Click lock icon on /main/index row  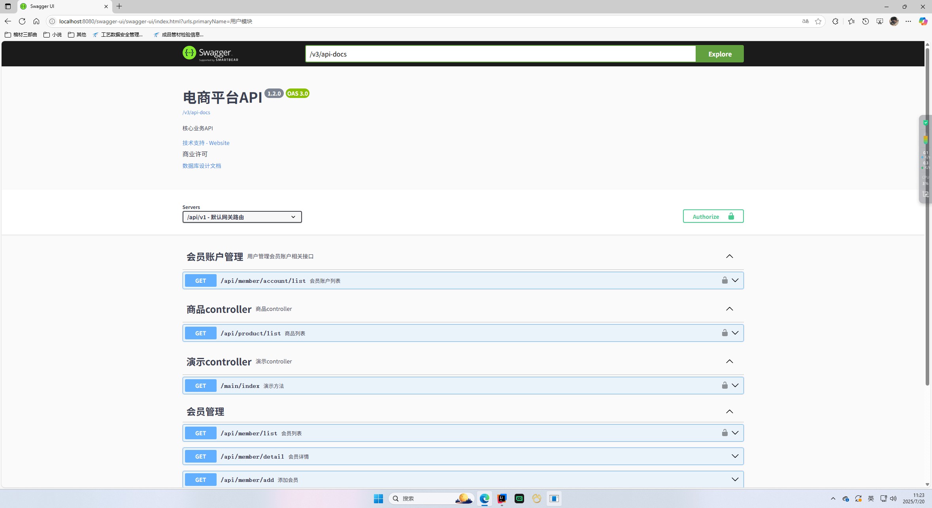tap(724, 385)
